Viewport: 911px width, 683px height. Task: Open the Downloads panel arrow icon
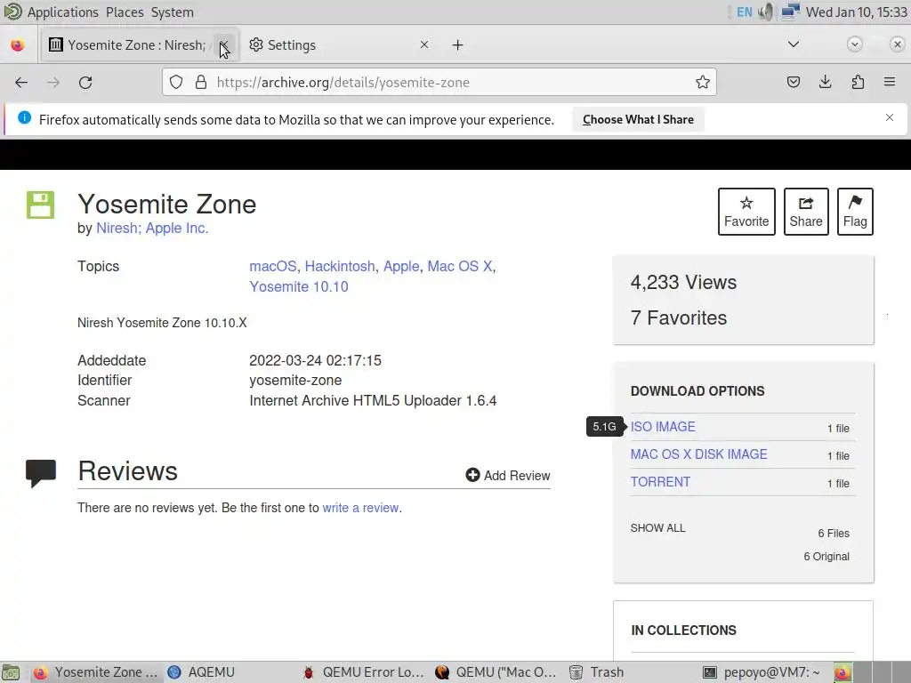(825, 83)
